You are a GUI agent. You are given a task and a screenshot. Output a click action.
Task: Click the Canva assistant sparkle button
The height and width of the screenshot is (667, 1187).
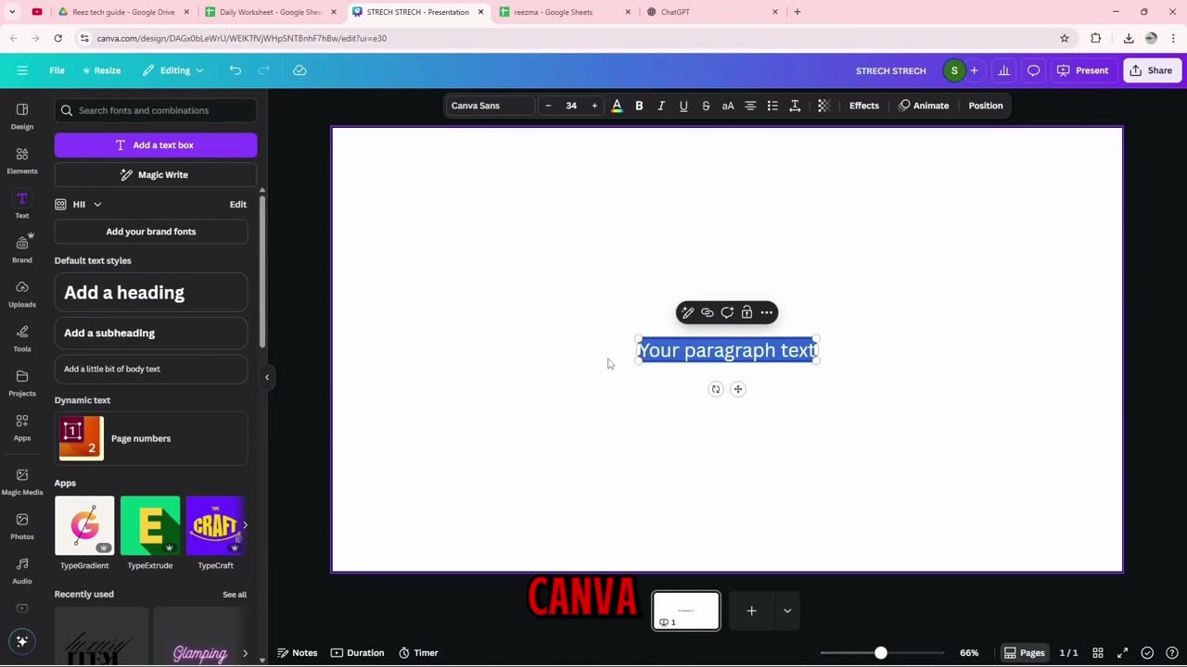pos(22,641)
